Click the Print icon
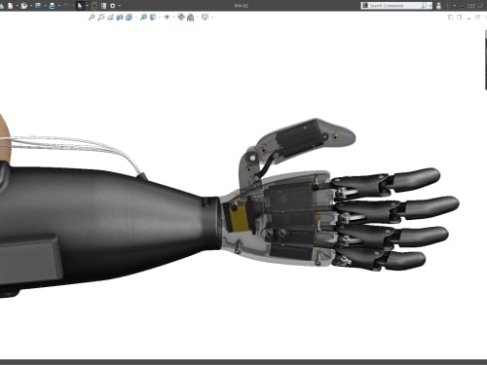This screenshot has width=487, height=365. pyautogui.click(x=52, y=6)
